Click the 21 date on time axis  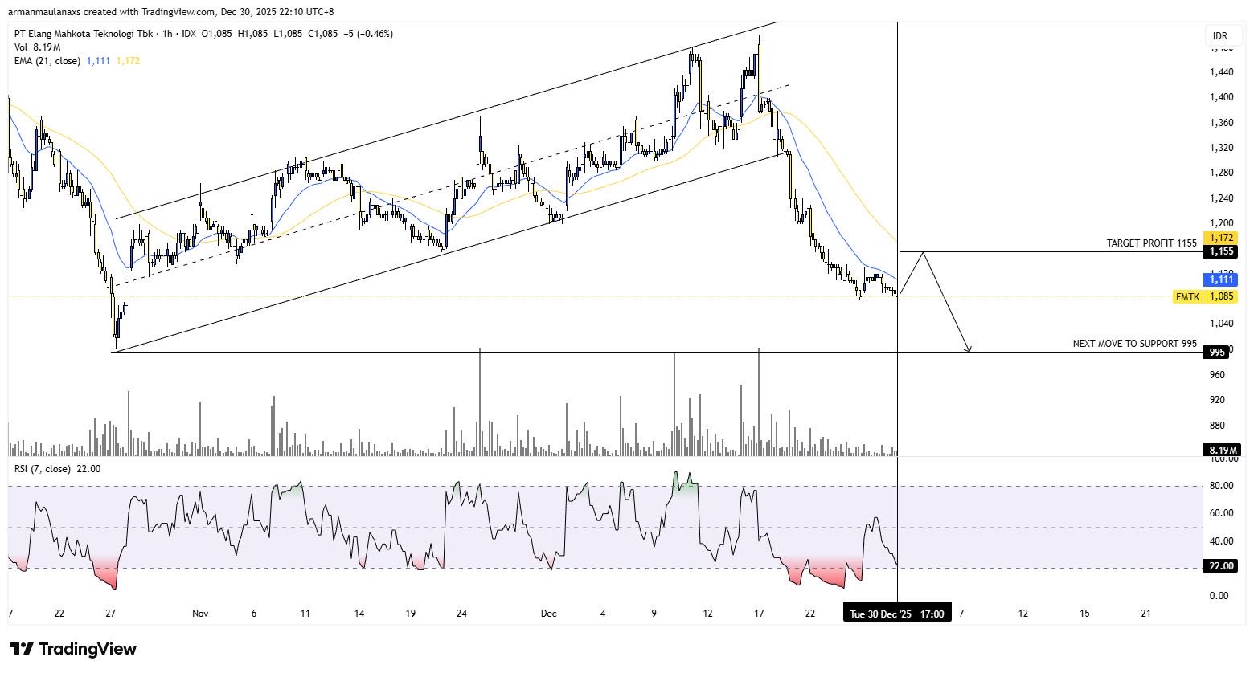tap(1146, 614)
